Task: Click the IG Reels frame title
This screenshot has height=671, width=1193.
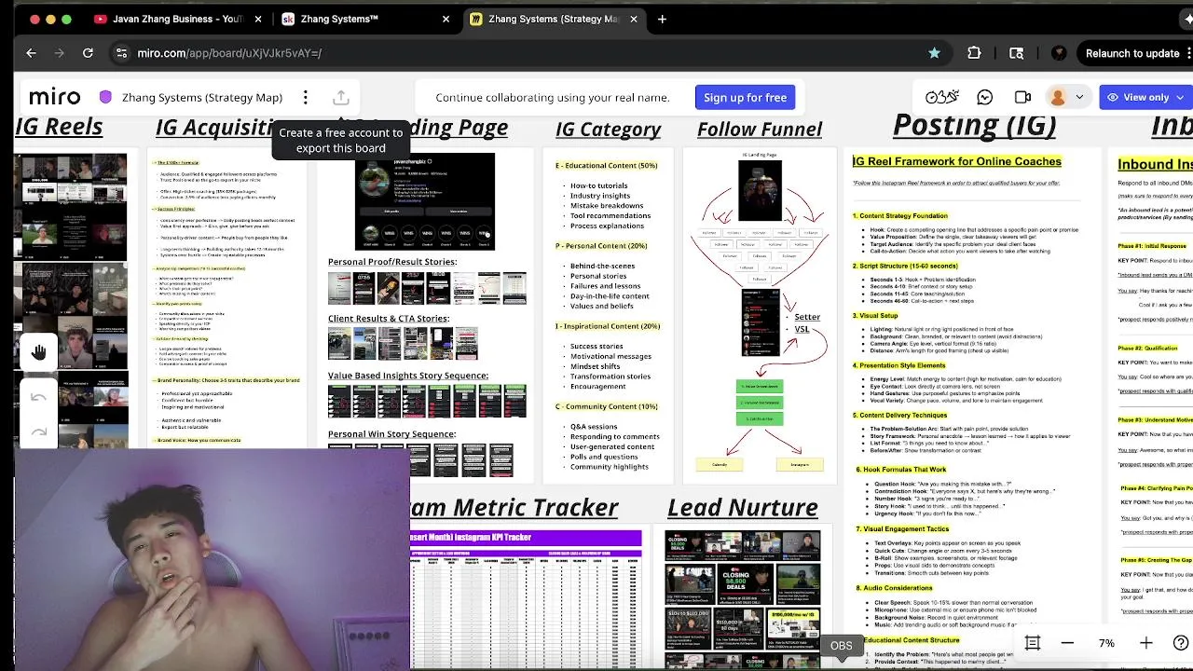Action: (58, 127)
